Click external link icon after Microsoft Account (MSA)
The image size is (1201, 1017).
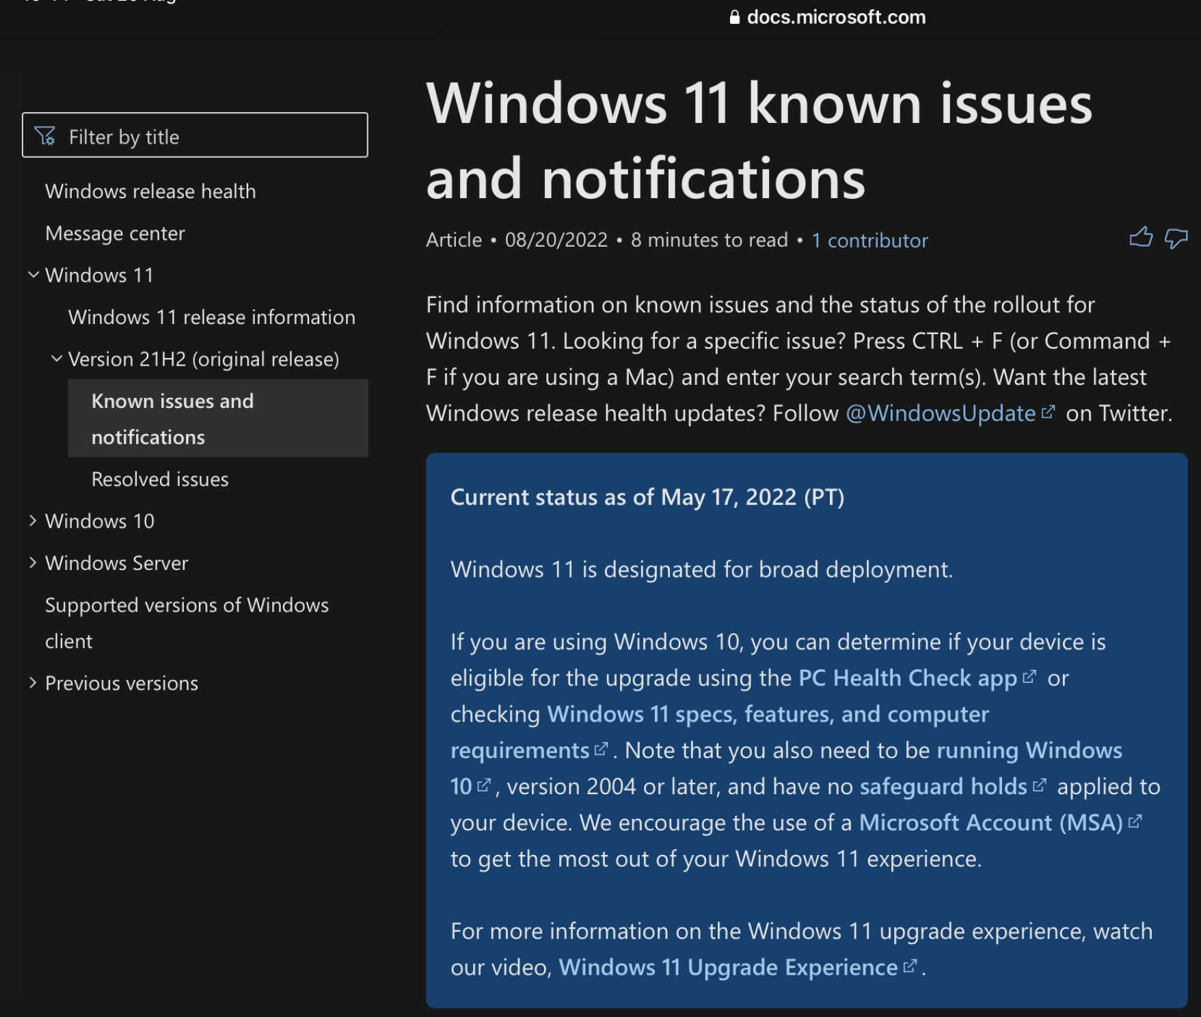pyautogui.click(x=1135, y=822)
